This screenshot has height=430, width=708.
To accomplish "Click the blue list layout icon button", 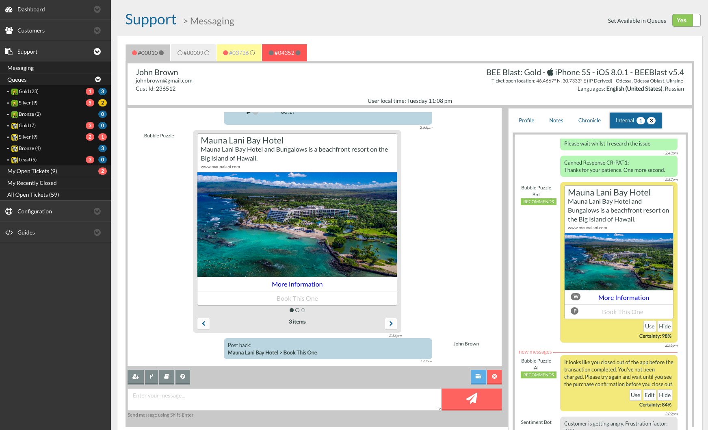I will (x=478, y=377).
